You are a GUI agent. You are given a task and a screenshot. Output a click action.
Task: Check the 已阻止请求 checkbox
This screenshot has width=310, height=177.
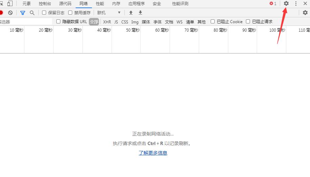(248, 21)
